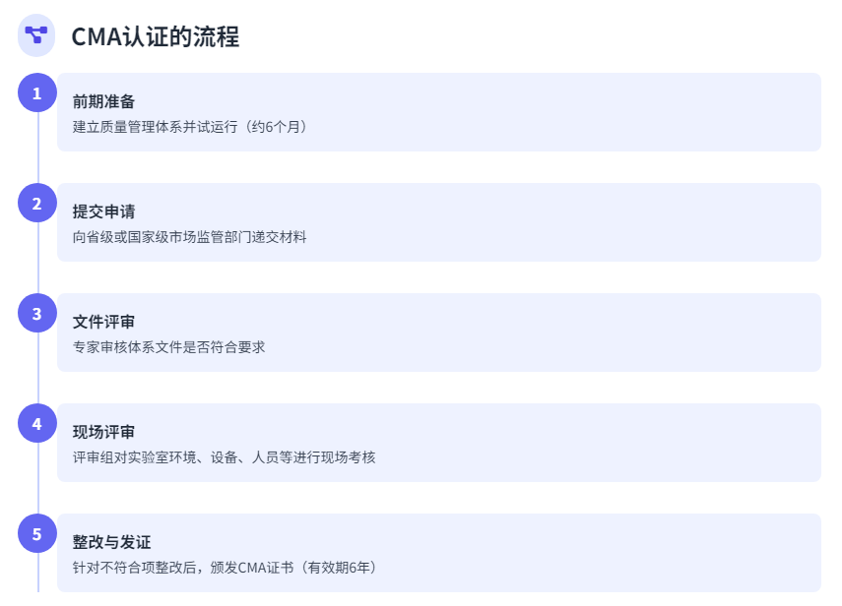Click the step 1 number circle

pyautogui.click(x=37, y=93)
